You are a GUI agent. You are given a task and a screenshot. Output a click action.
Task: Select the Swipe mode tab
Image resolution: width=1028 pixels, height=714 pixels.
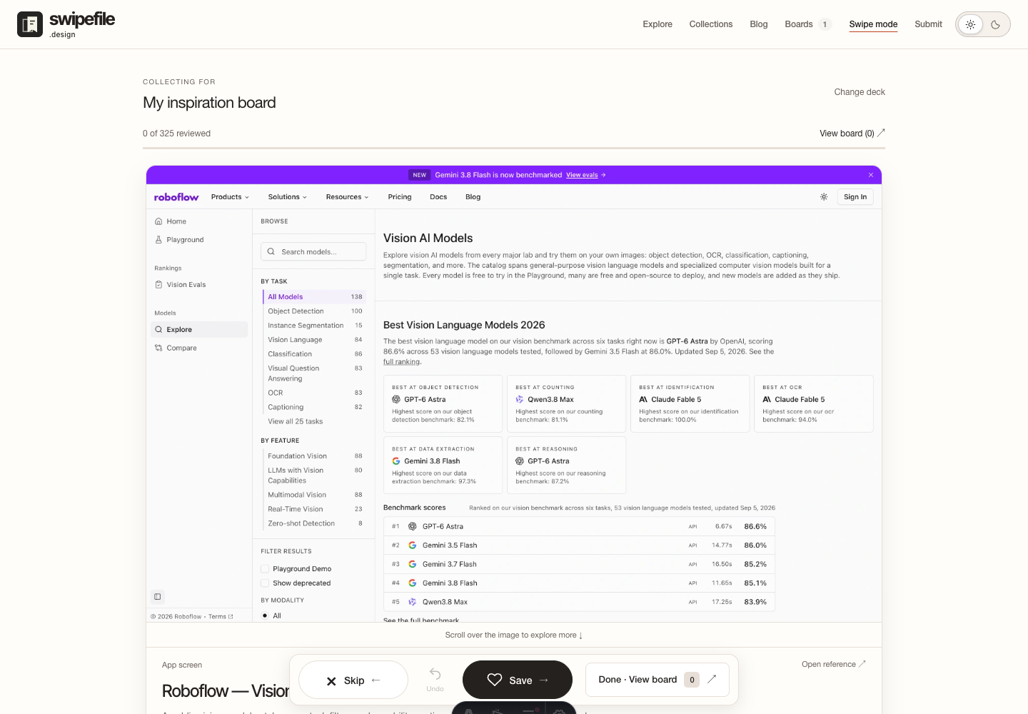pos(873,24)
